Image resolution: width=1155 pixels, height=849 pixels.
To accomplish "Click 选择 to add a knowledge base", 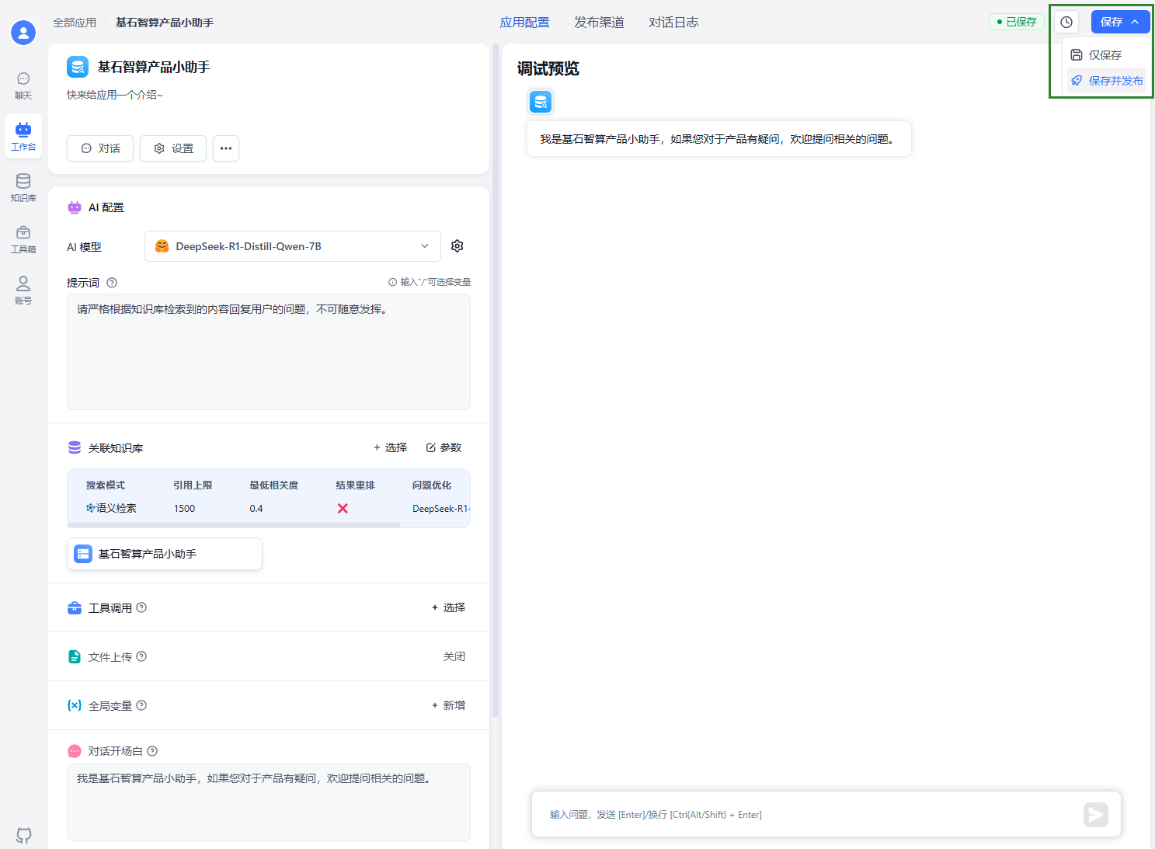I will 390,447.
